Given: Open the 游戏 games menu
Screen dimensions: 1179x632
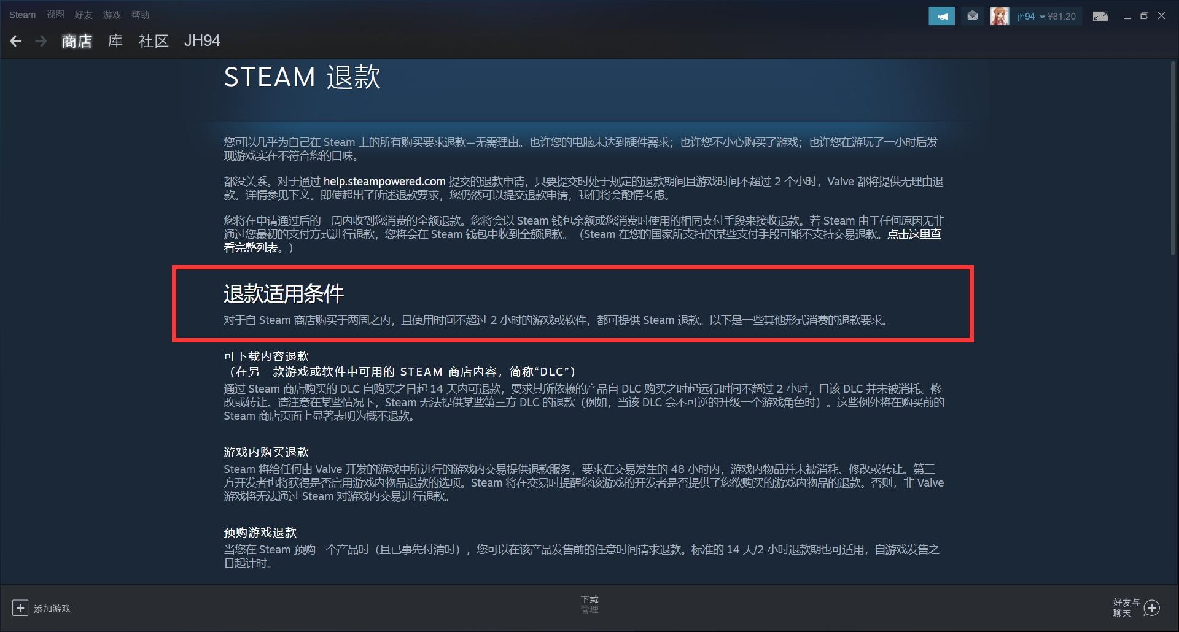Looking at the screenshot, I should (111, 14).
